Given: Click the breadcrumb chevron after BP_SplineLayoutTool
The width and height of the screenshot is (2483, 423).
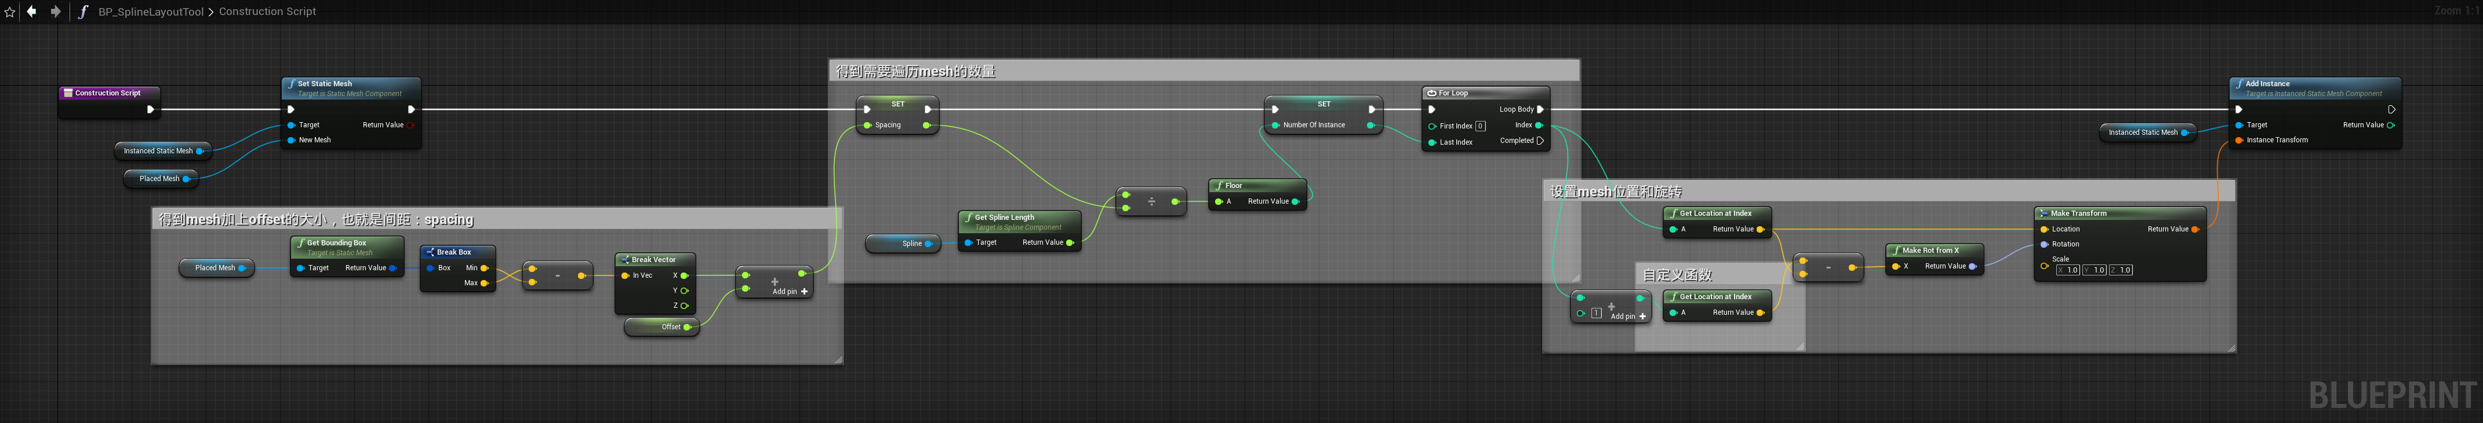Looking at the screenshot, I should [211, 12].
